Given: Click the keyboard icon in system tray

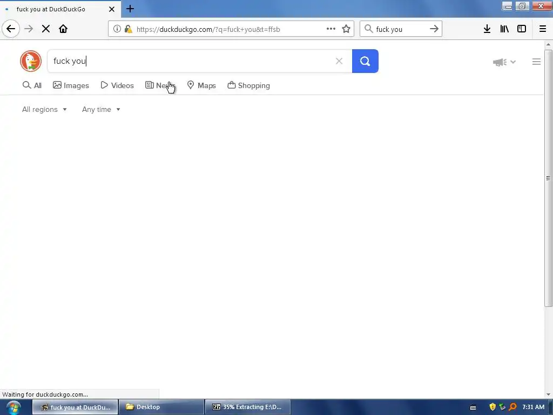Looking at the screenshot, I should (x=473, y=407).
